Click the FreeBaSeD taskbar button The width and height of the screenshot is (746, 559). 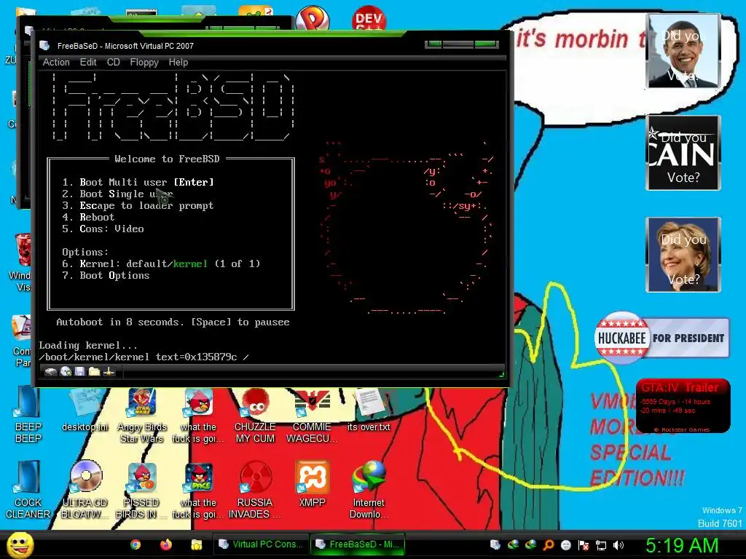coord(358,544)
